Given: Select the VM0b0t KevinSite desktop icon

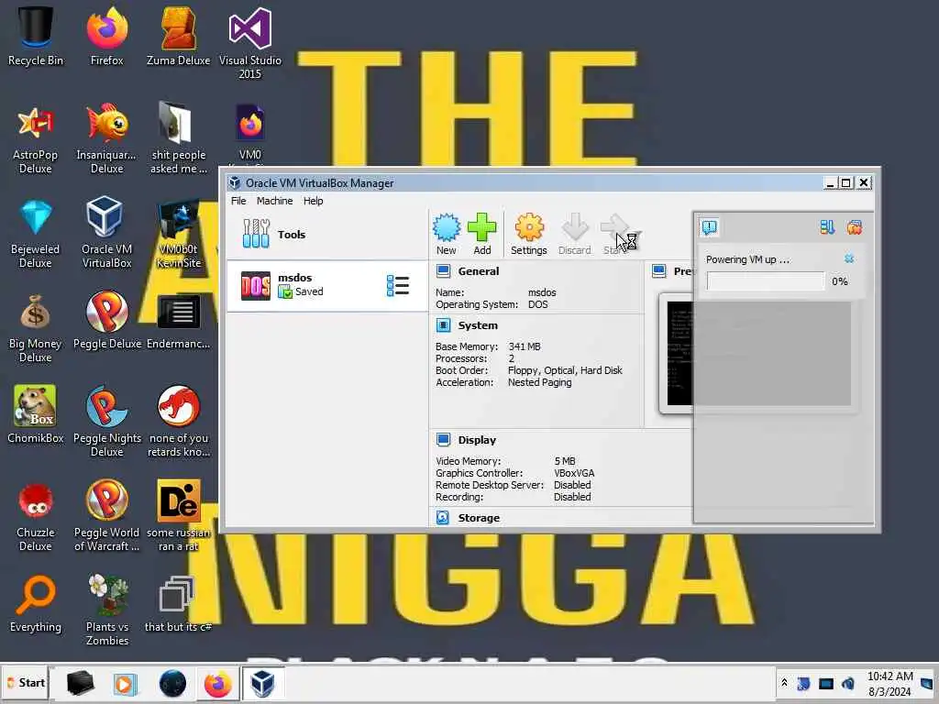Looking at the screenshot, I should (179, 232).
